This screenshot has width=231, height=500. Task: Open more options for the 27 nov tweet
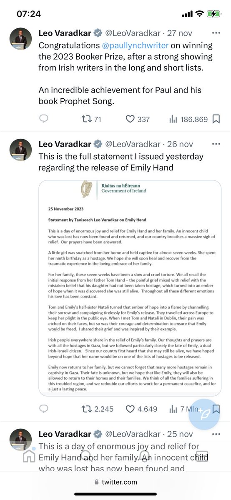coord(216,33)
